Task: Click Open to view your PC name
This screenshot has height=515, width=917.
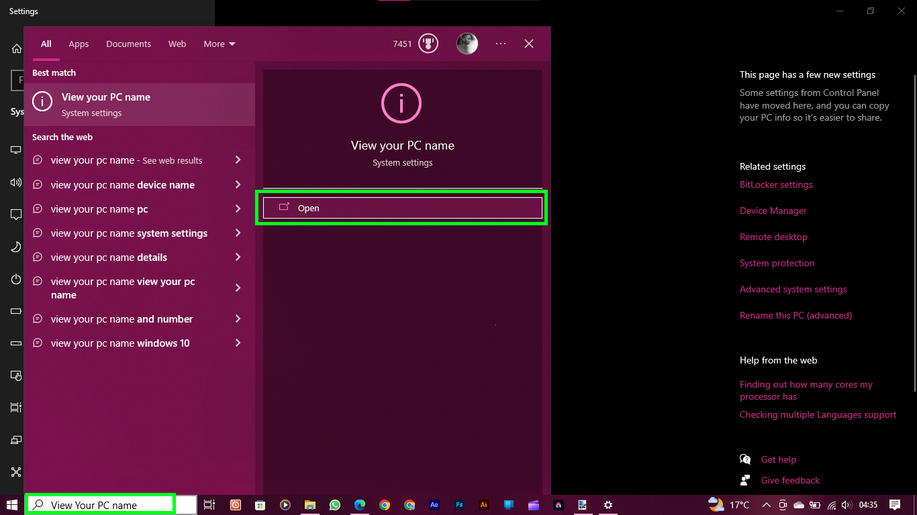Action: tap(401, 208)
